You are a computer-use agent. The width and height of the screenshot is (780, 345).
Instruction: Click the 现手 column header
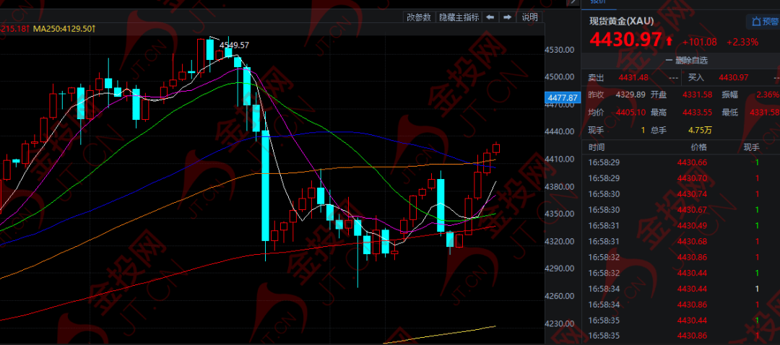tap(752, 147)
